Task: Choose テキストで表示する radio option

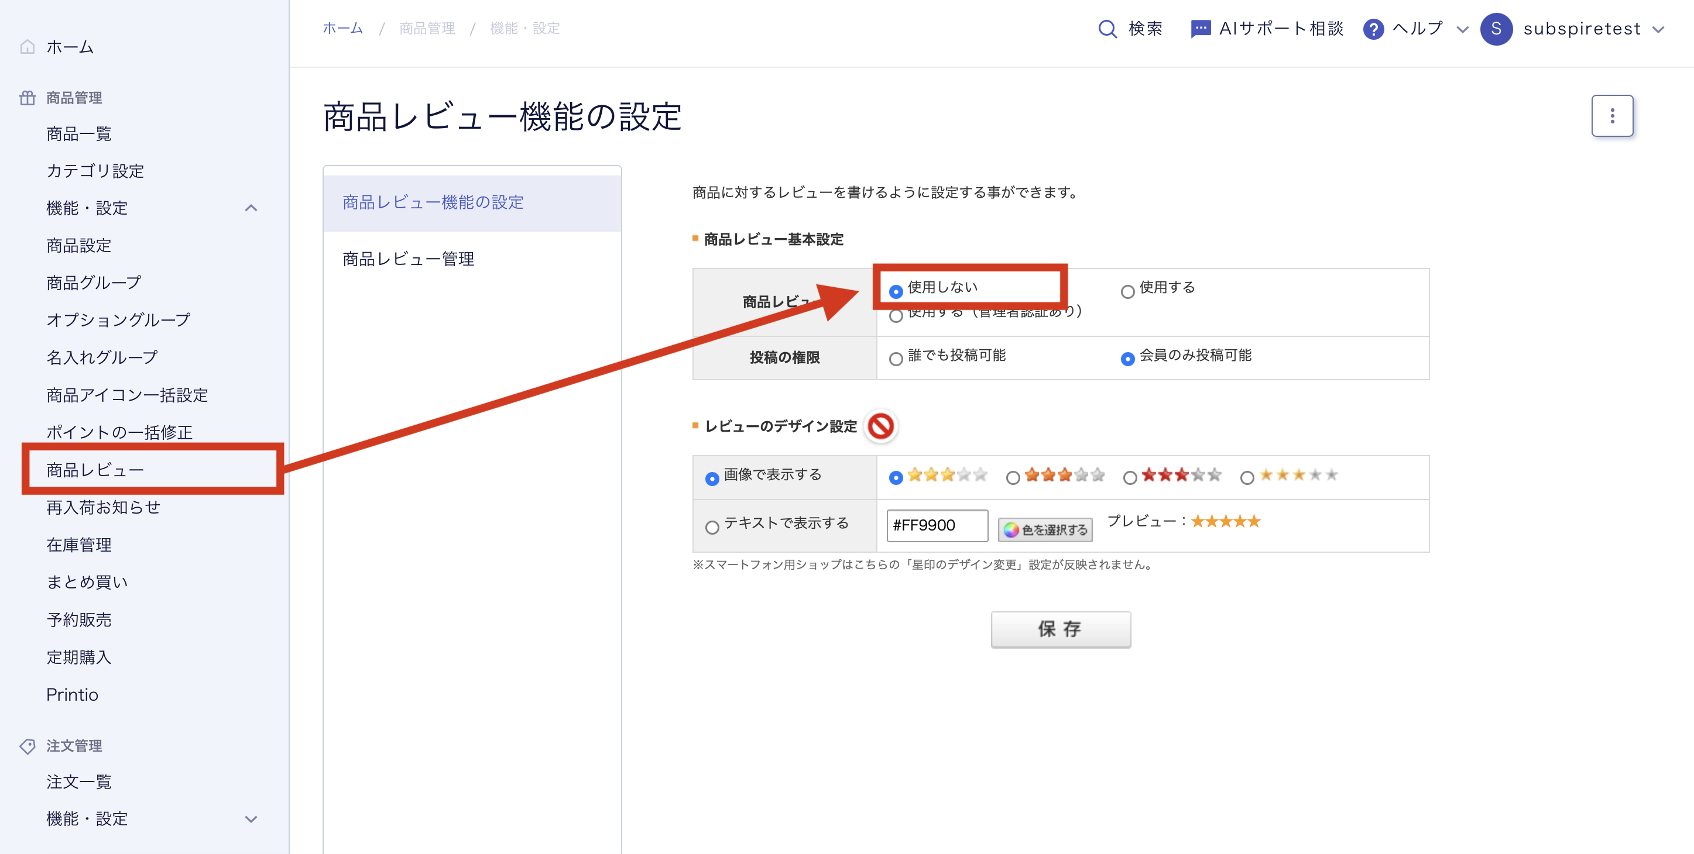Action: pyautogui.click(x=712, y=528)
